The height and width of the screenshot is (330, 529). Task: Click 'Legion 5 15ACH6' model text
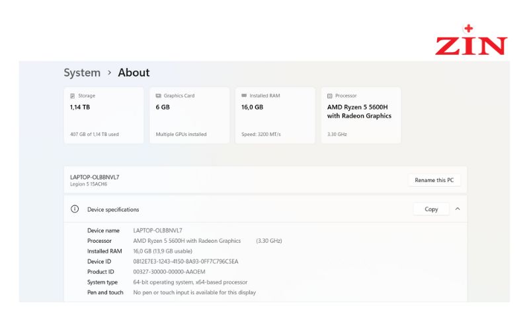tap(89, 184)
